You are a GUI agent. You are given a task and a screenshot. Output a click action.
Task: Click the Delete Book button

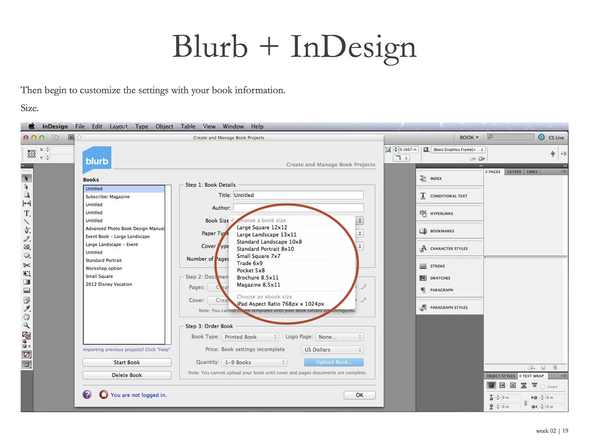[x=127, y=375]
